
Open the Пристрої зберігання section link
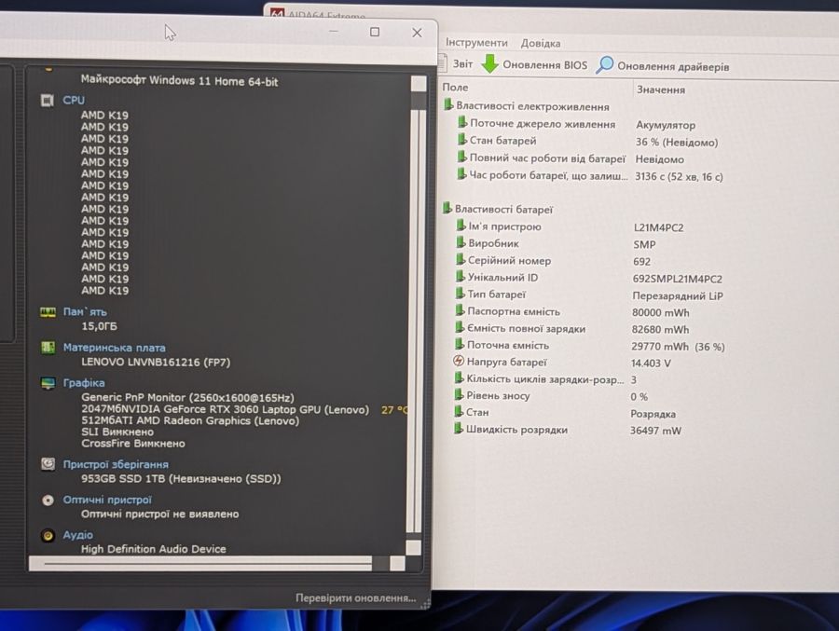point(116,464)
